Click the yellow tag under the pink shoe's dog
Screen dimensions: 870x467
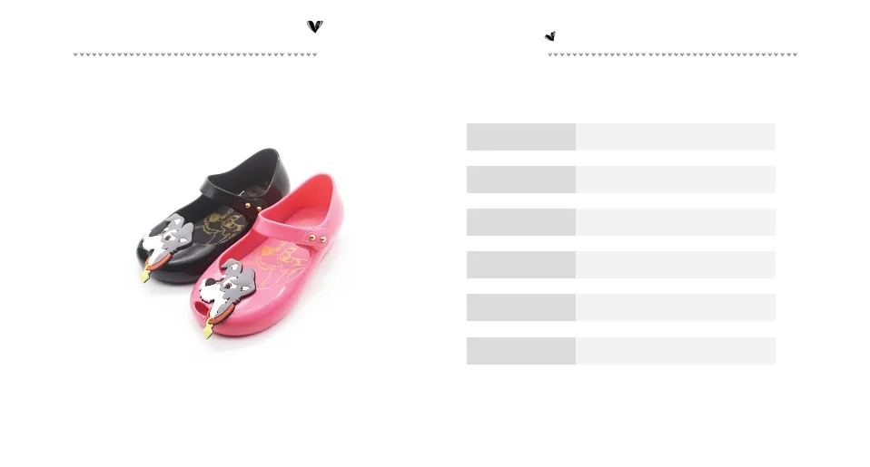click(x=208, y=329)
